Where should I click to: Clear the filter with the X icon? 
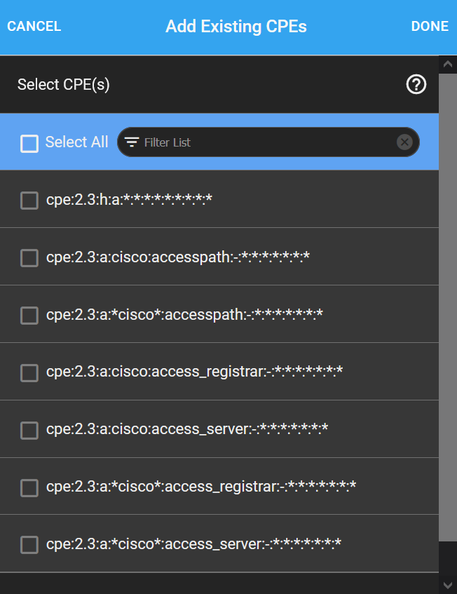404,142
